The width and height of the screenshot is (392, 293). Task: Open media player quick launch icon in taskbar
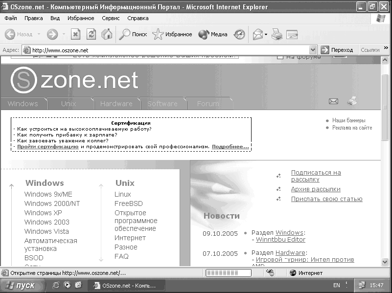67,285
